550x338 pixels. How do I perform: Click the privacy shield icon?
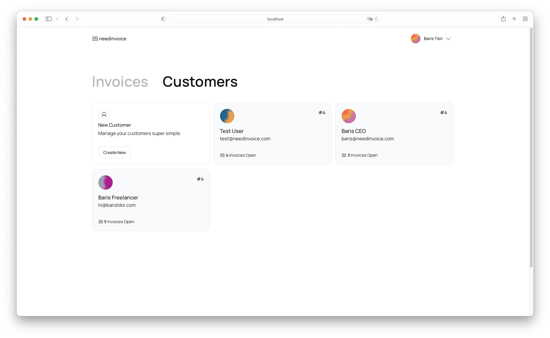pos(163,19)
